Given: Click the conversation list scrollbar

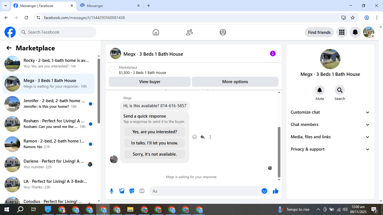Looking at the screenshot, I should 99,90.
